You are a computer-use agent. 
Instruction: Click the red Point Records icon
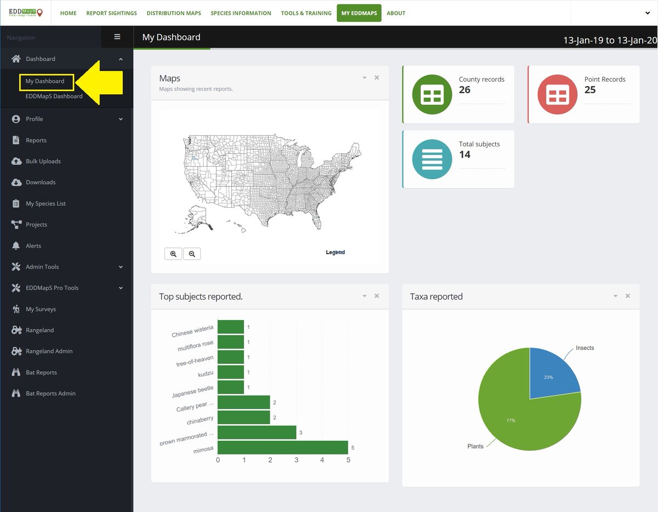coord(558,95)
